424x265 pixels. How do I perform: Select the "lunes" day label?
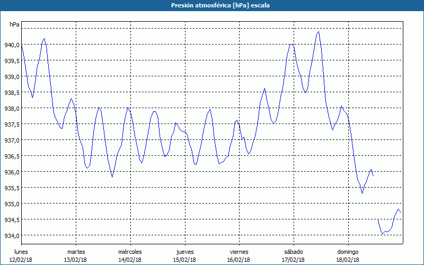(x=21, y=252)
